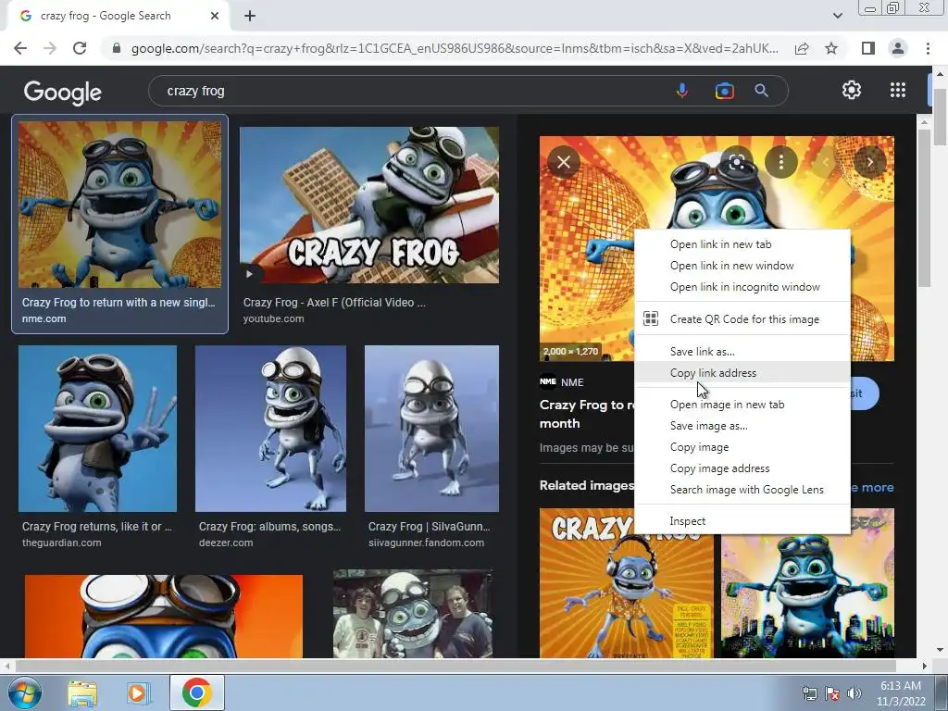Image resolution: width=948 pixels, height=711 pixels.
Task: Open the close-up frog face thumbnail
Action: (164, 616)
